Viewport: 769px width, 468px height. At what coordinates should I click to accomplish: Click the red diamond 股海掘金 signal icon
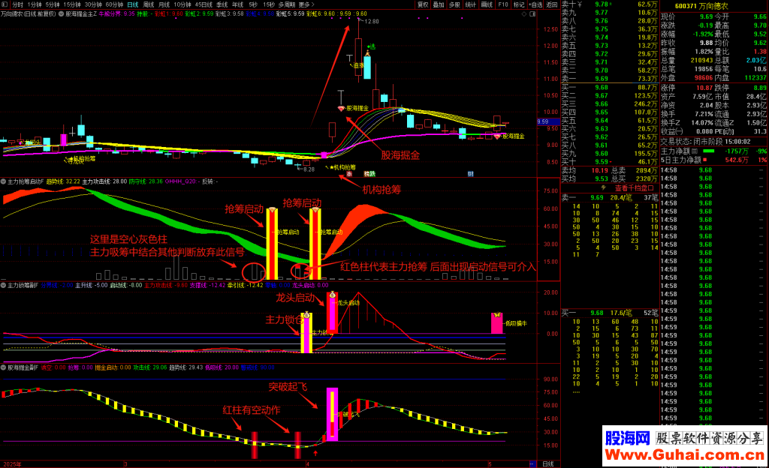pos(342,108)
